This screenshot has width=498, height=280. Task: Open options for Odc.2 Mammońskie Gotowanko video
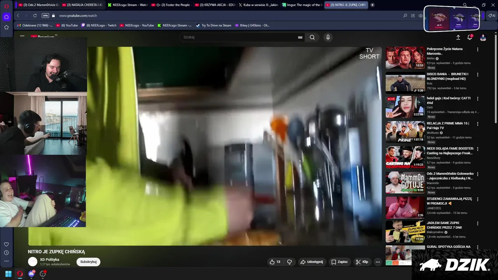point(478,174)
